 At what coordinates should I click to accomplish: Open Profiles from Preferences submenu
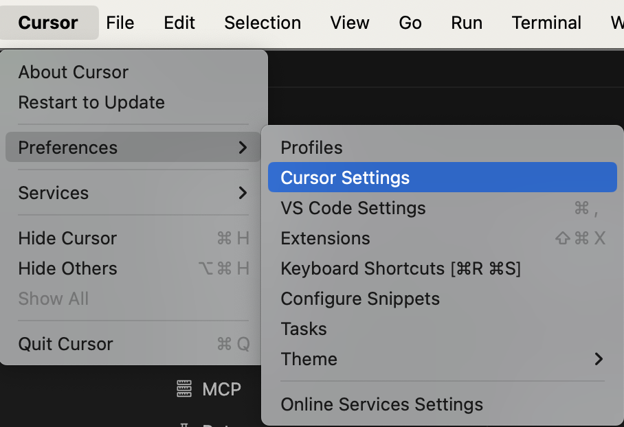(443, 148)
